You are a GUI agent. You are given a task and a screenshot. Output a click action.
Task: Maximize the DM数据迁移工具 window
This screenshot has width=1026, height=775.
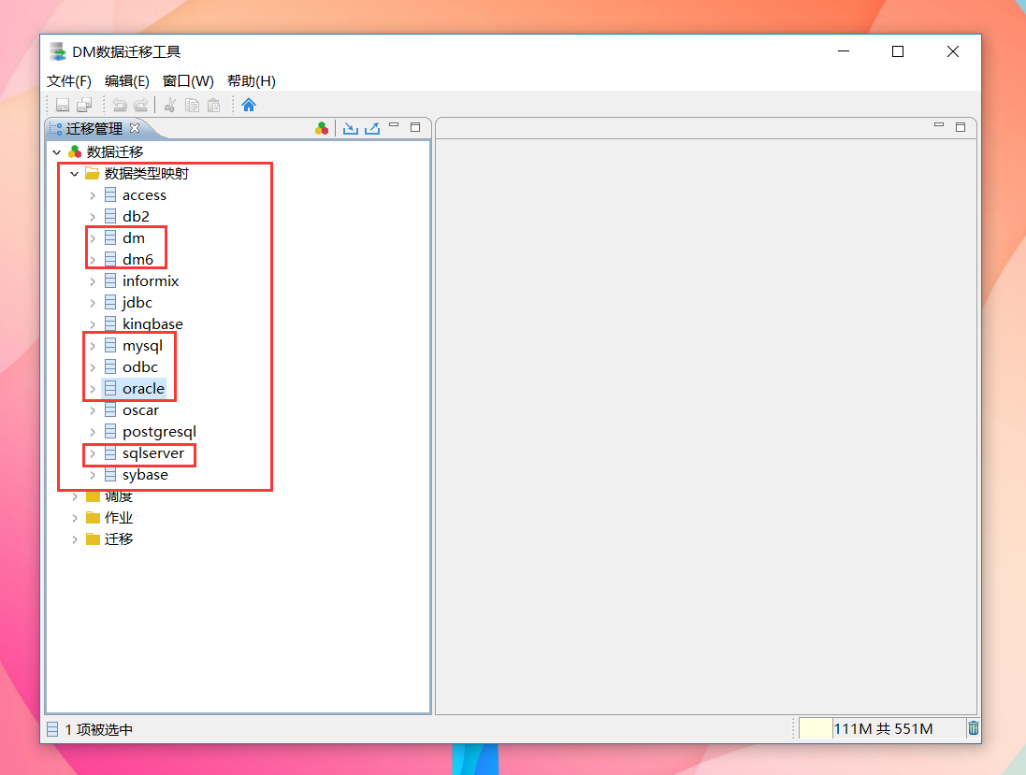(x=898, y=51)
